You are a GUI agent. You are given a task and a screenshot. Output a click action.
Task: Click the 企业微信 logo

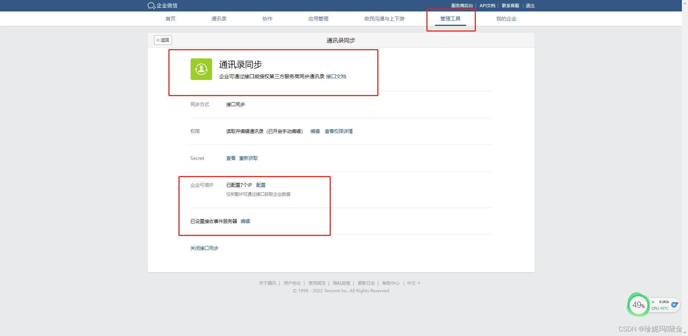click(x=162, y=5)
